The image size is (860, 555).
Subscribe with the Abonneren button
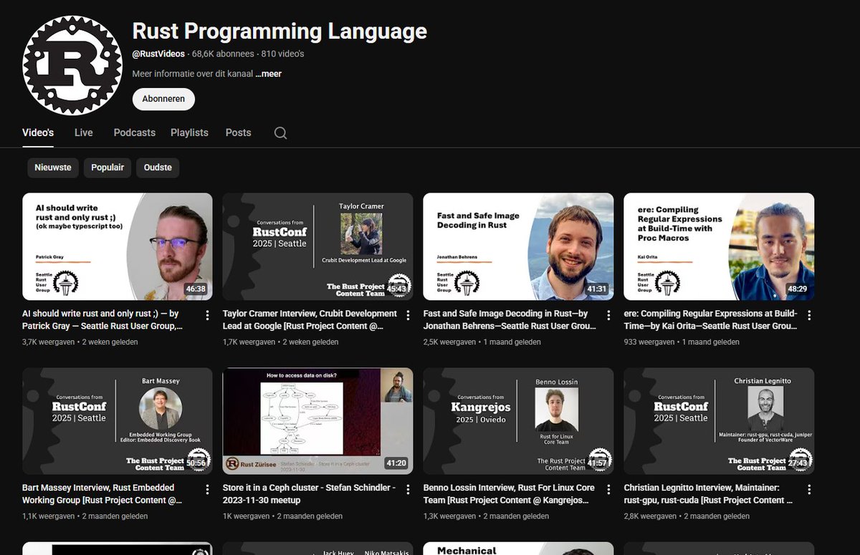click(x=163, y=99)
